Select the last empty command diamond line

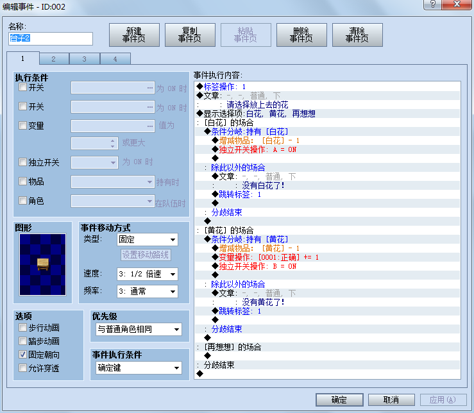[x=327, y=374]
